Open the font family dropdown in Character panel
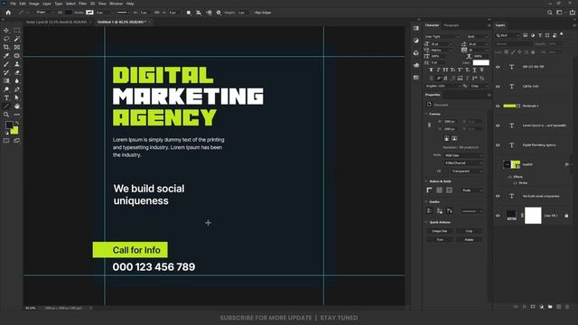The width and height of the screenshot is (578, 325). coord(442,36)
